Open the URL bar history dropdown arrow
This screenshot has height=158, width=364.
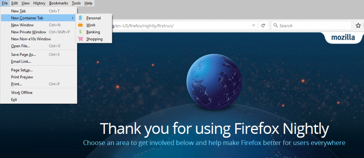tap(253, 26)
